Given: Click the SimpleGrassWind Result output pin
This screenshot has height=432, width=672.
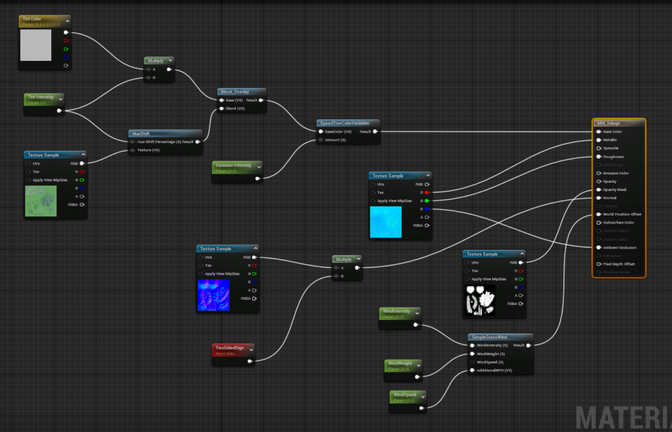Looking at the screenshot, I should point(528,345).
